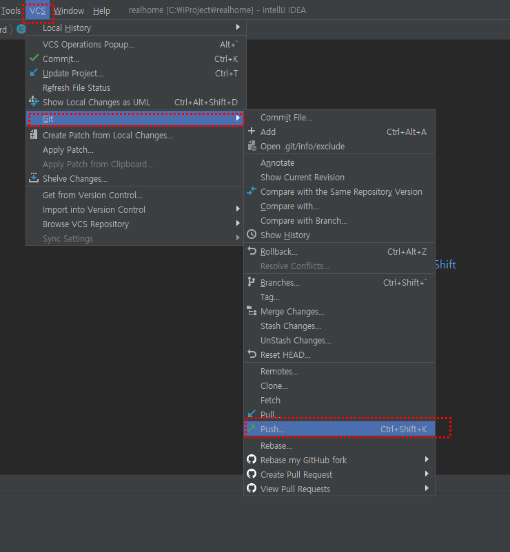Expand the Git submenu arrow
Screen dimensions: 510x552
point(238,118)
